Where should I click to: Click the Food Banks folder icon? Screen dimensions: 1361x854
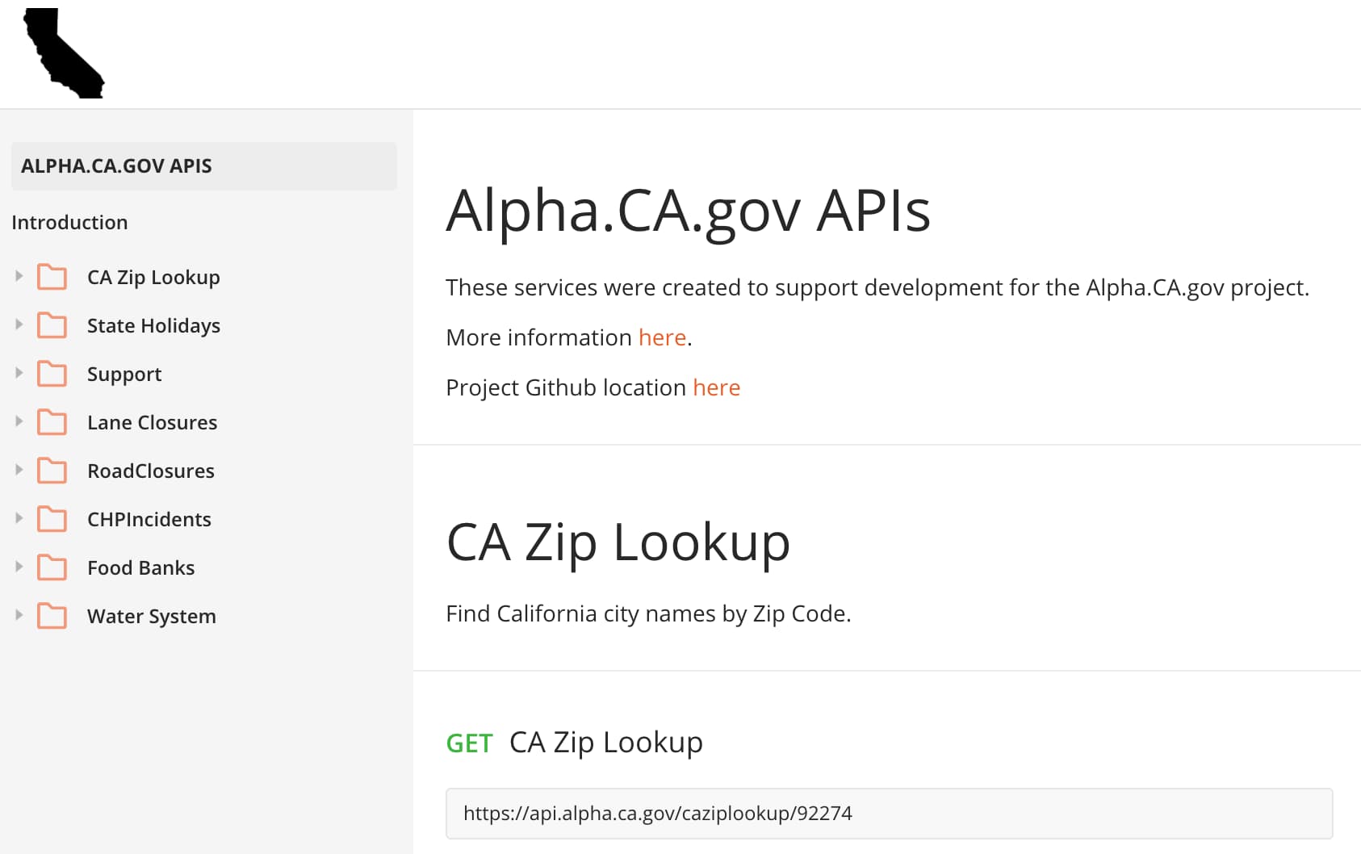pos(52,567)
